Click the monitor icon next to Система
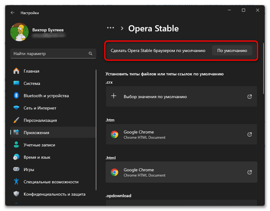The height and width of the screenshot is (211, 270). (16, 83)
